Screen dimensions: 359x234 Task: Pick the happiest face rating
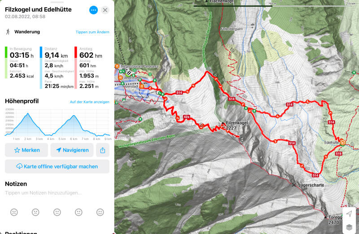click(100, 212)
